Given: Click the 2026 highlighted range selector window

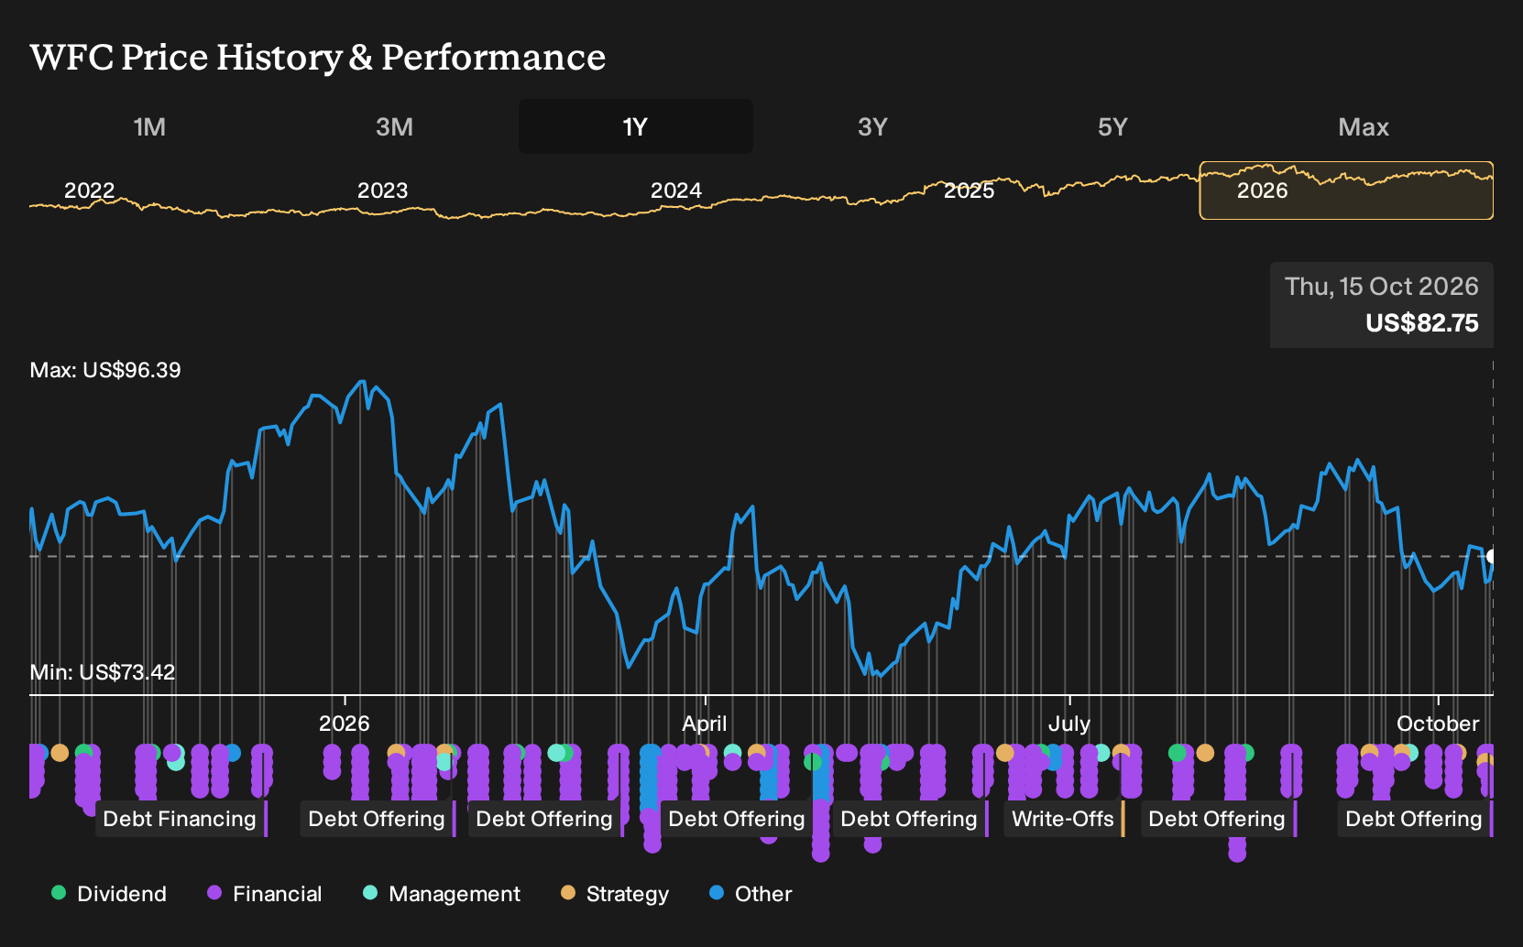Looking at the screenshot, I should coord(1346,190).
